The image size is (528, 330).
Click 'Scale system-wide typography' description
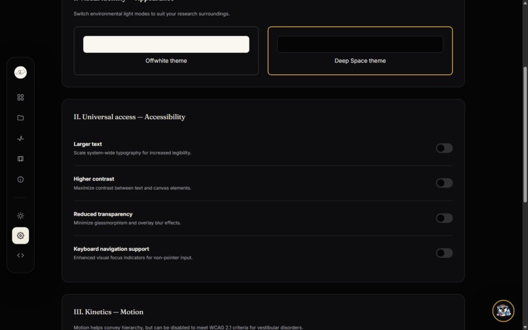pos(132,153)
